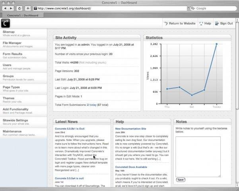Open 'Concrete 5.0.0b1 is Out!' news link
239x191 pixels.
[x=70, y=129]
